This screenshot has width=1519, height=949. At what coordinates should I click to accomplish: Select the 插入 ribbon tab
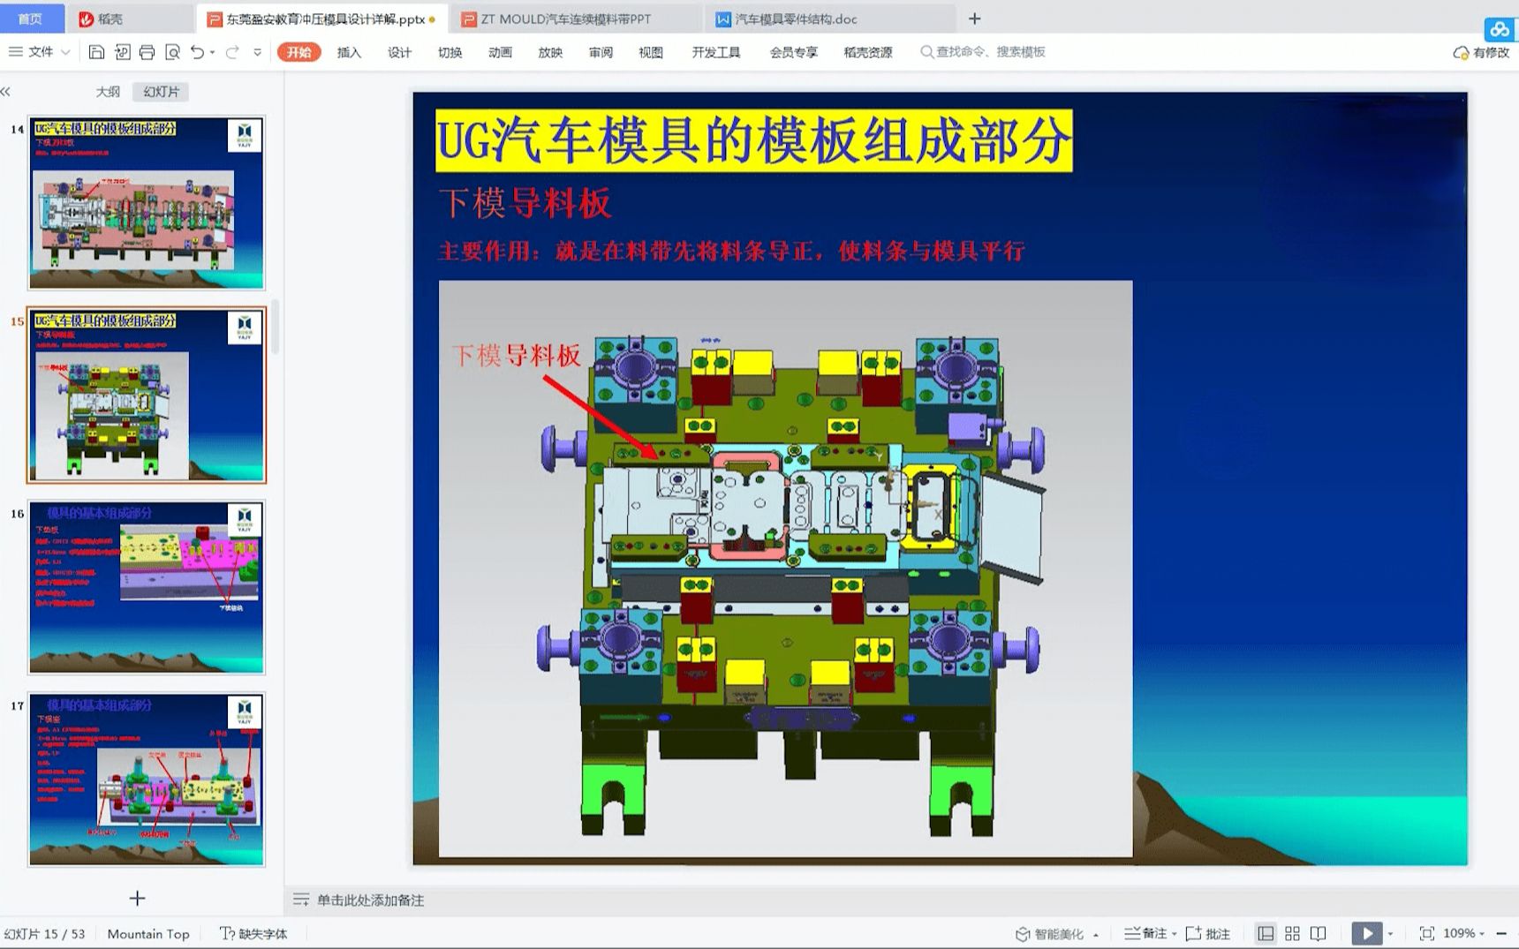[x=349, y=52]
